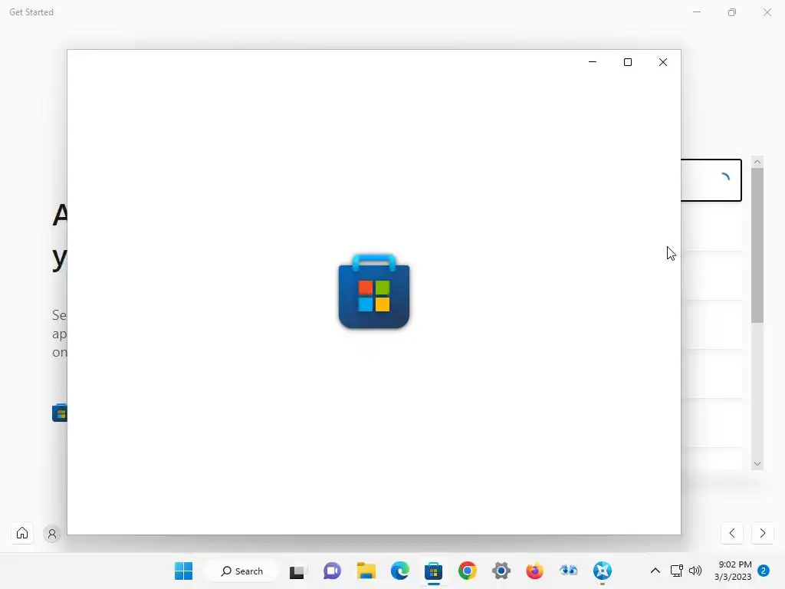The image size is (785, 589).
Task: Close the Microsoft Store window
Action: (663, 62)
